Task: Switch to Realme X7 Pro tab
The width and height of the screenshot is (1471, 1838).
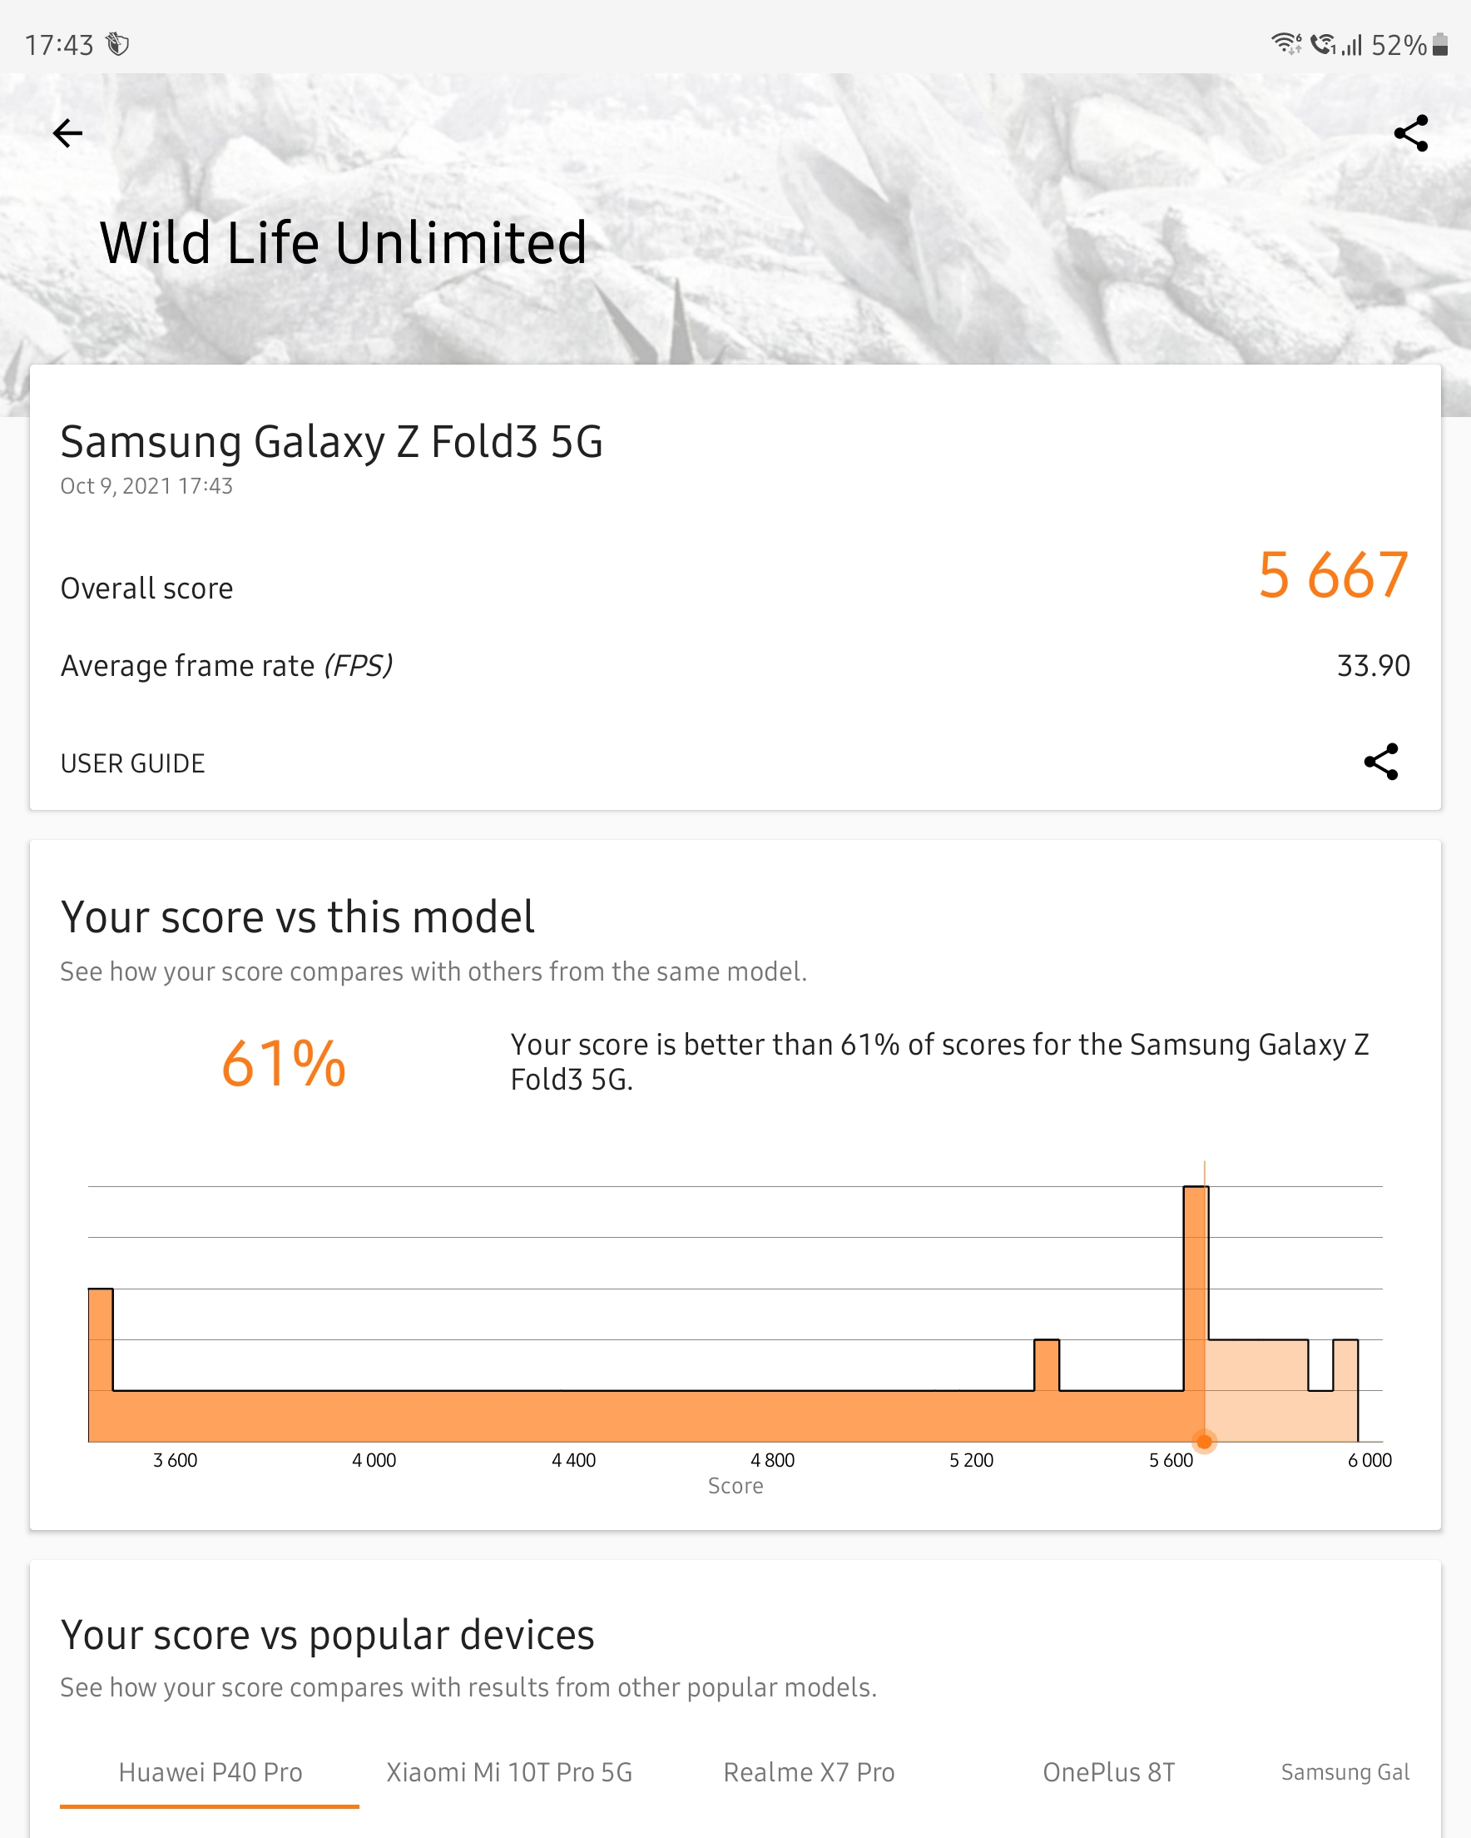Action: click(x=808, y=1772)
